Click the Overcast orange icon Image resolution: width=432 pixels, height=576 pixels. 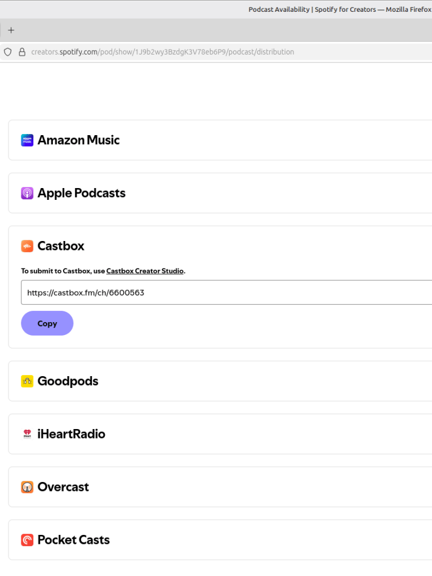(27, 487)
